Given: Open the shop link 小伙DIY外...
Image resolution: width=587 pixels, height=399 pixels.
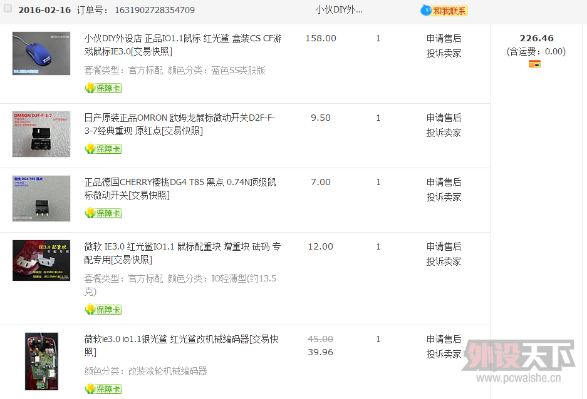Looking at the screenshot, I should coord(338,10).
